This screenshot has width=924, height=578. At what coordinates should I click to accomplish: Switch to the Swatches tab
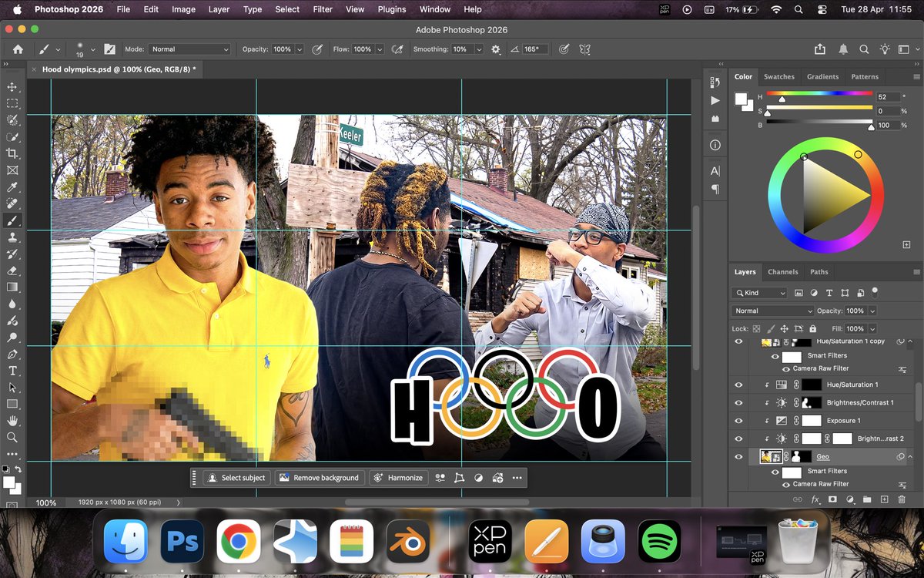click(778, 76)
